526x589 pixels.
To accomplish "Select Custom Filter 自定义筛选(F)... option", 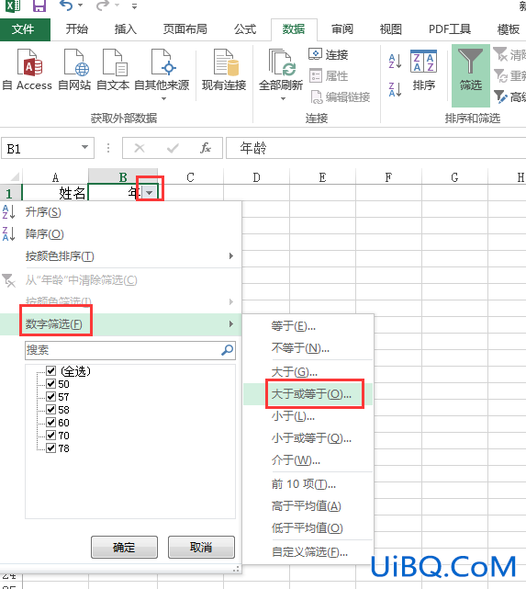I will pos(308,552).
